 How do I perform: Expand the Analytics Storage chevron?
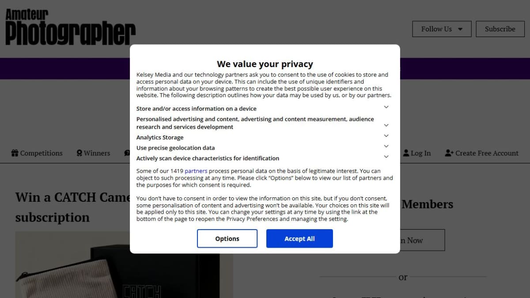pos(386,136)
